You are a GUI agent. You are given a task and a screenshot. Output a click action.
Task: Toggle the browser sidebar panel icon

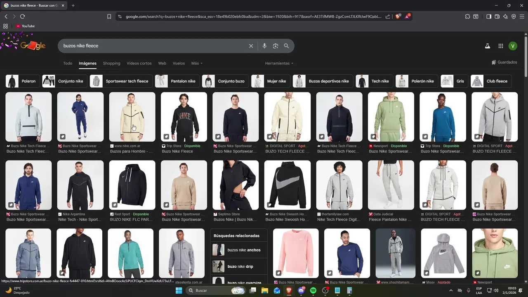pos(489,16)
